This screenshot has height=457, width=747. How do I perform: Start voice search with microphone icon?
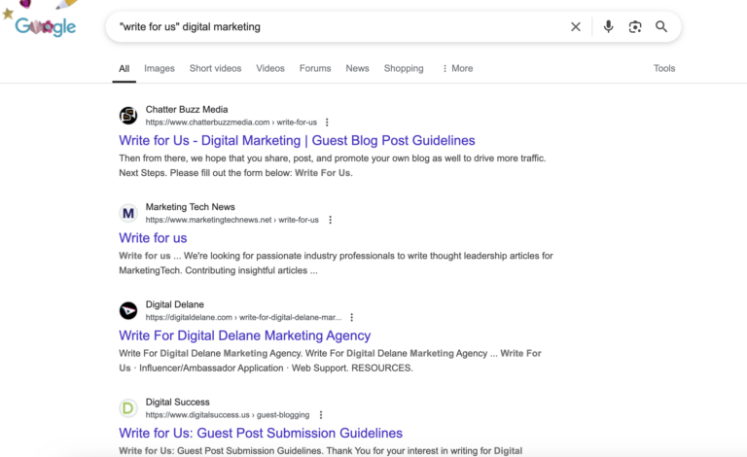[608, 26]
